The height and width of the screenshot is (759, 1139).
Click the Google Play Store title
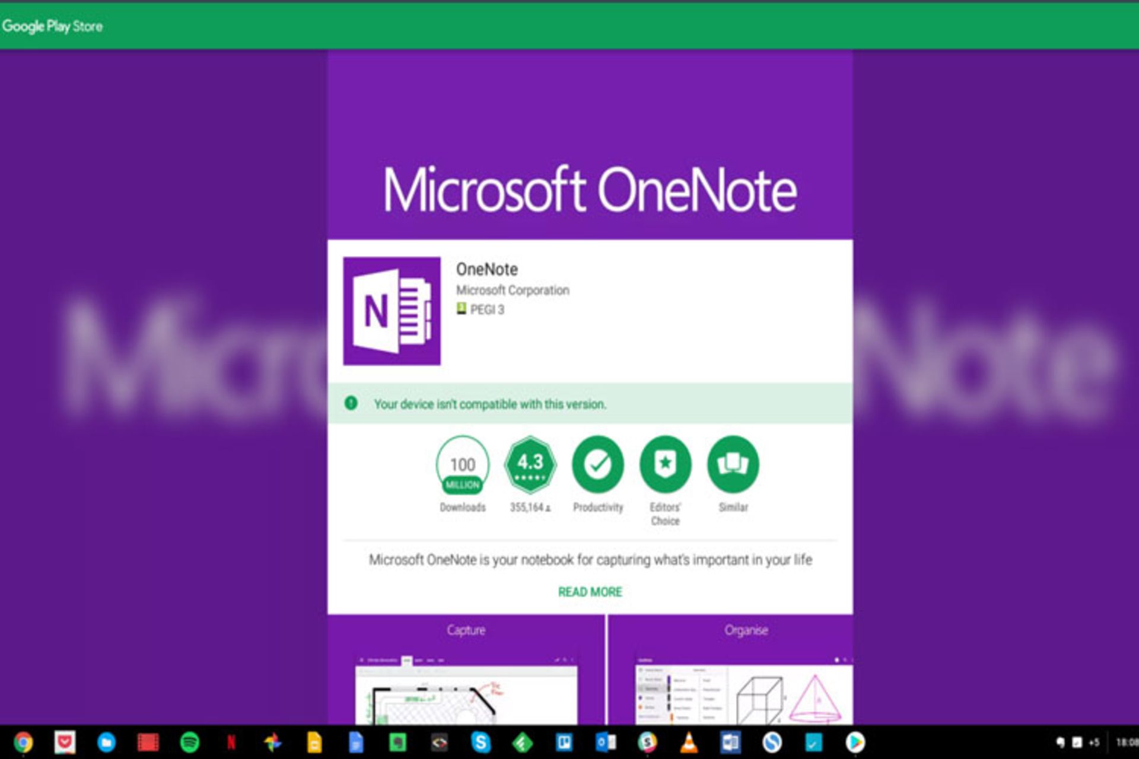52,26
